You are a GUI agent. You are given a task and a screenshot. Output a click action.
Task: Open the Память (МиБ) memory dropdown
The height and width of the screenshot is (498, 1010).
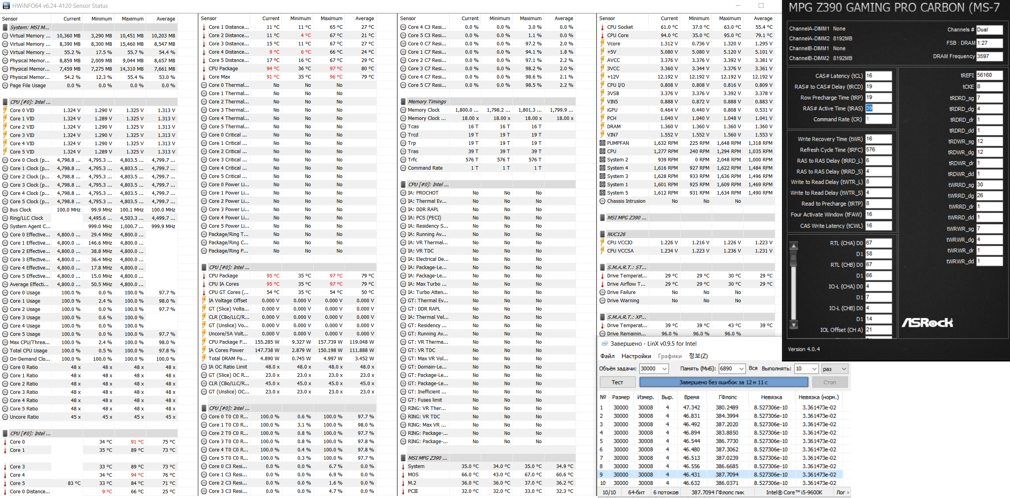coord(741,369)
